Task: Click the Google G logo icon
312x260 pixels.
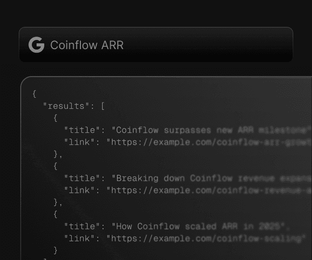Action: pos(37,45)
